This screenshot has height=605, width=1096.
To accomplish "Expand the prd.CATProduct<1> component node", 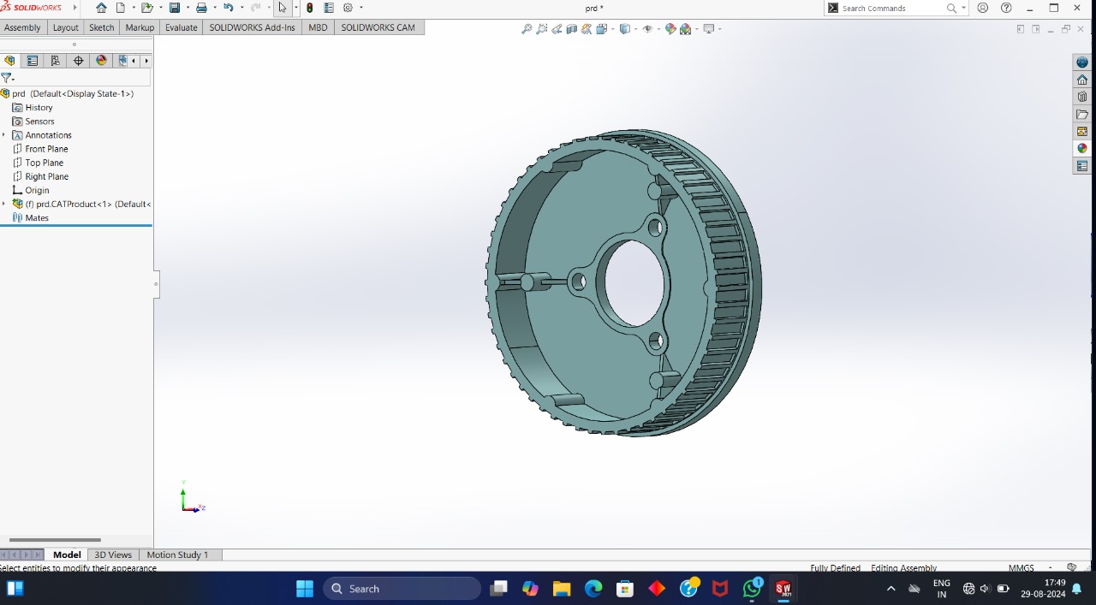I will (x=4, y=204).
